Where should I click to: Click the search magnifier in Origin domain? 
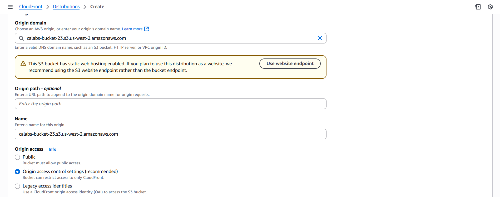[x=21, y=38]
